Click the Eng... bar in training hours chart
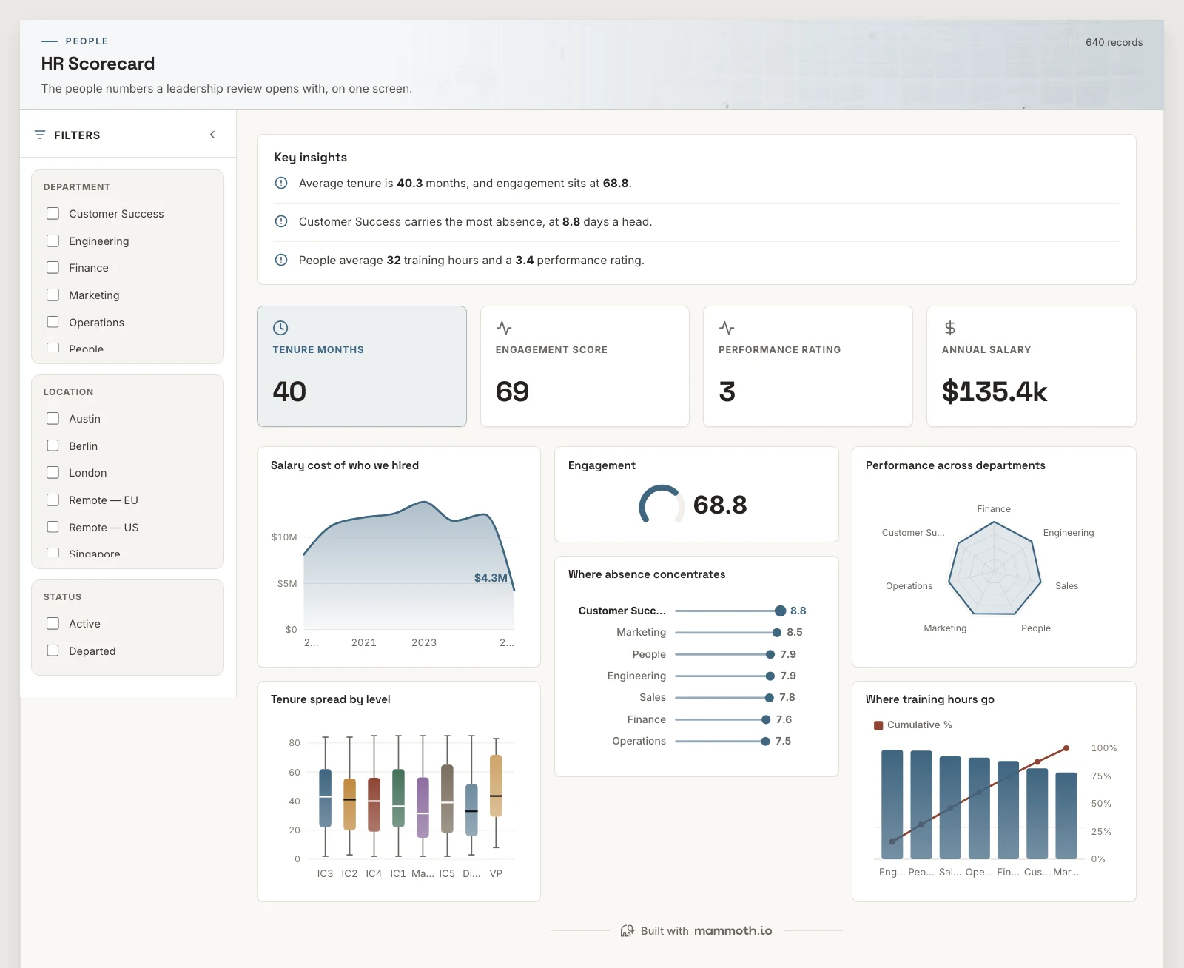The height and width of the screenshot is (968, 1184). 892,804
